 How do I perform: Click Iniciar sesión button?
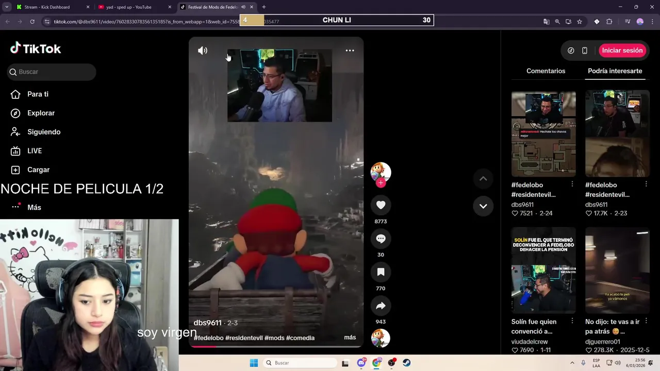622,50
